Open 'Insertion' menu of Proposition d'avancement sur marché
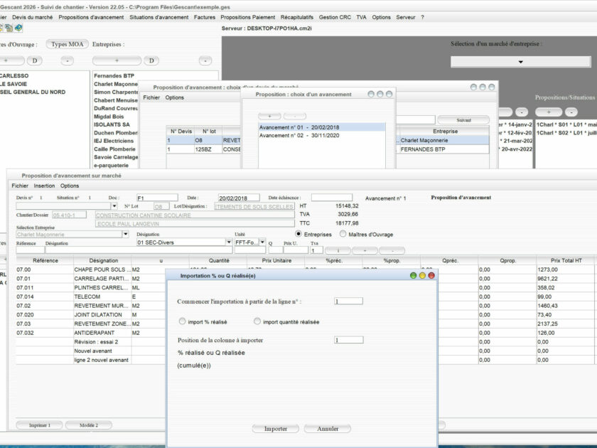597x448 pixels. (x=44, y=186)
